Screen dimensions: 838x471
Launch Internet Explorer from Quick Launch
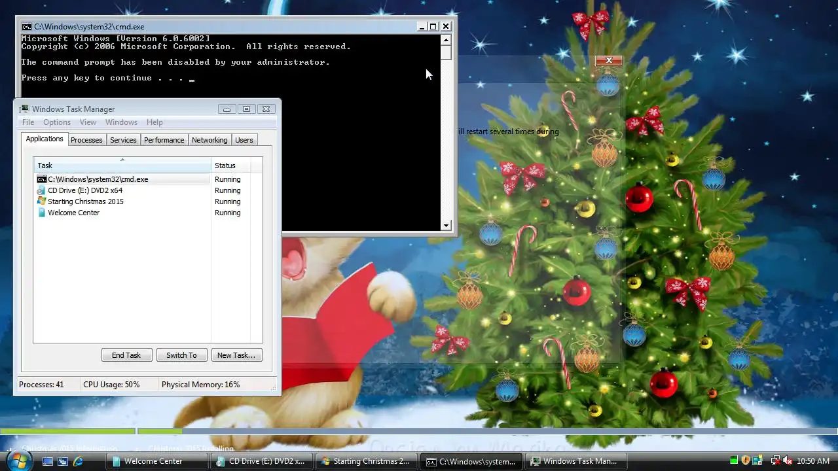pyautogui.click(x=78, y=461)
